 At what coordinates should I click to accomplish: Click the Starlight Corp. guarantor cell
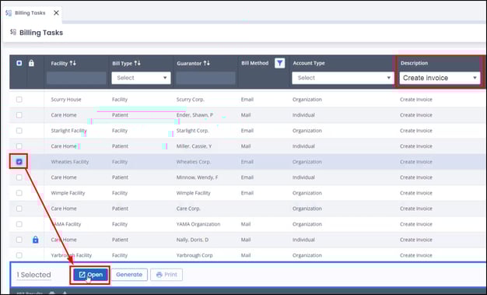pyautogui.click(x=193, y=131)
